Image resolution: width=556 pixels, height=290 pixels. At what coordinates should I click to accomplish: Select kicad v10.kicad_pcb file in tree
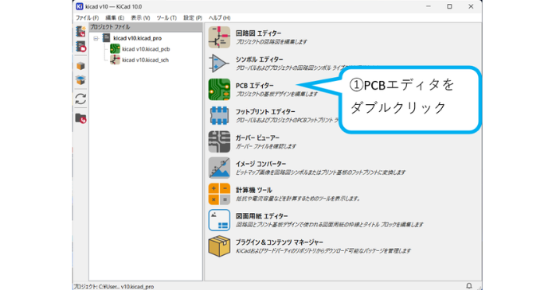[x=146, y=49]
